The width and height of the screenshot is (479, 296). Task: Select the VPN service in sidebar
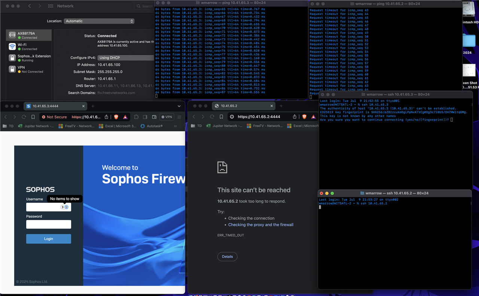coord(29,69)
